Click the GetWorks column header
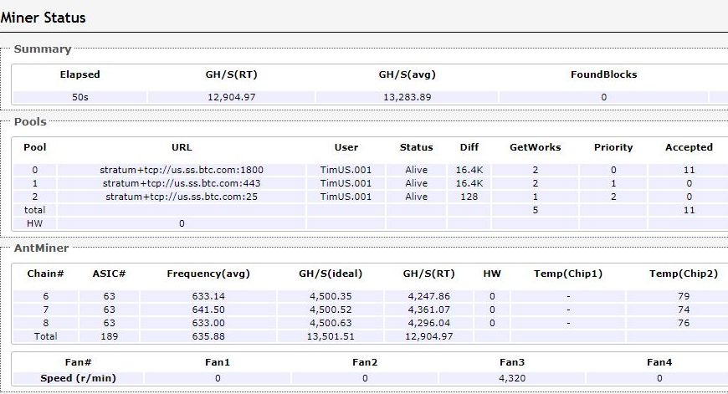728x394 pixels. 535,147
